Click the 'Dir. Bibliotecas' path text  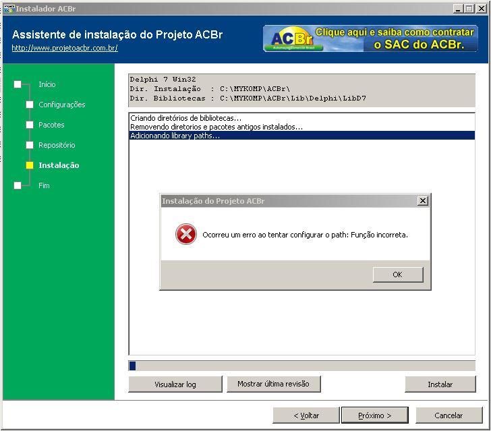coord(248,98)
